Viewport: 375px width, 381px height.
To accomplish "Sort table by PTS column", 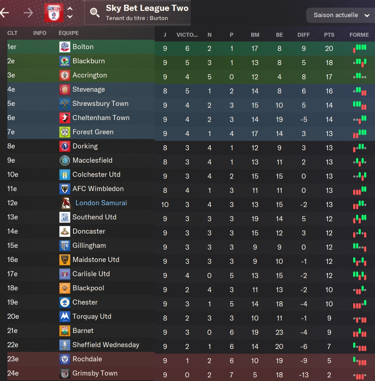I will click(x=329, y=35).
